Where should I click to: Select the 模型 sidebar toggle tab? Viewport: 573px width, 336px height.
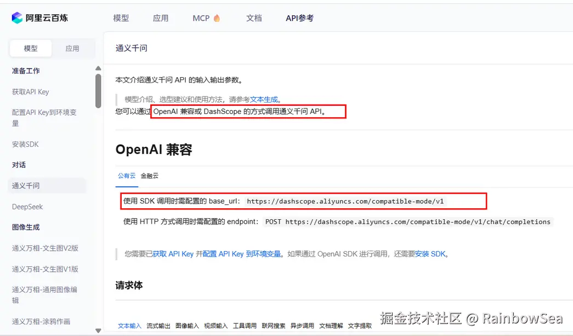[31, 48]
